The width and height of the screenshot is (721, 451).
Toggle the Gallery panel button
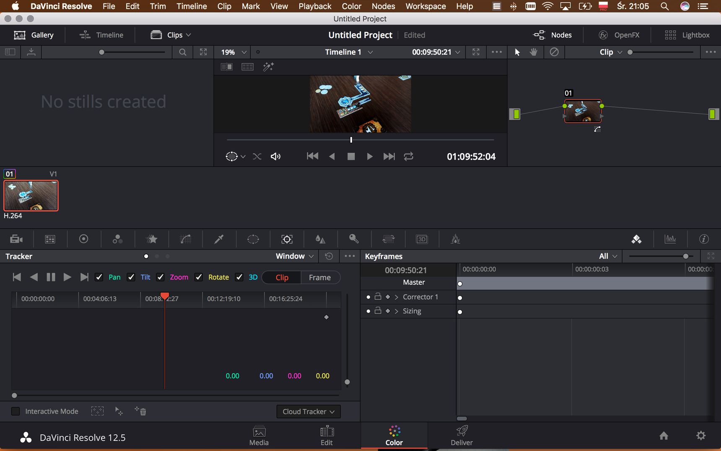34,35
